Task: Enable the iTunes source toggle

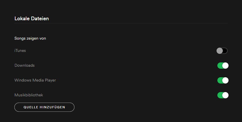Action: [222, 51]
